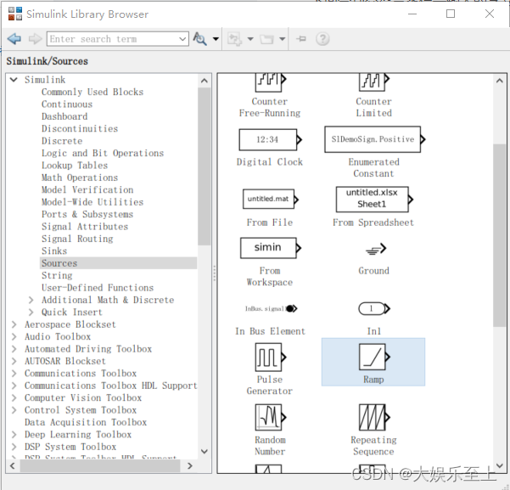Expand the Aerospace Blockset node
Image resolution: width=510 pixels, height=490 pixels.
click(14, 324)
